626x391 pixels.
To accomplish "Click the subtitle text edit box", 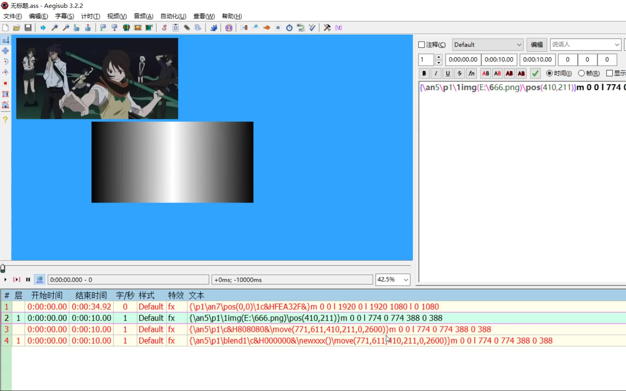I will pyautogui.click(x=522, y=181).
